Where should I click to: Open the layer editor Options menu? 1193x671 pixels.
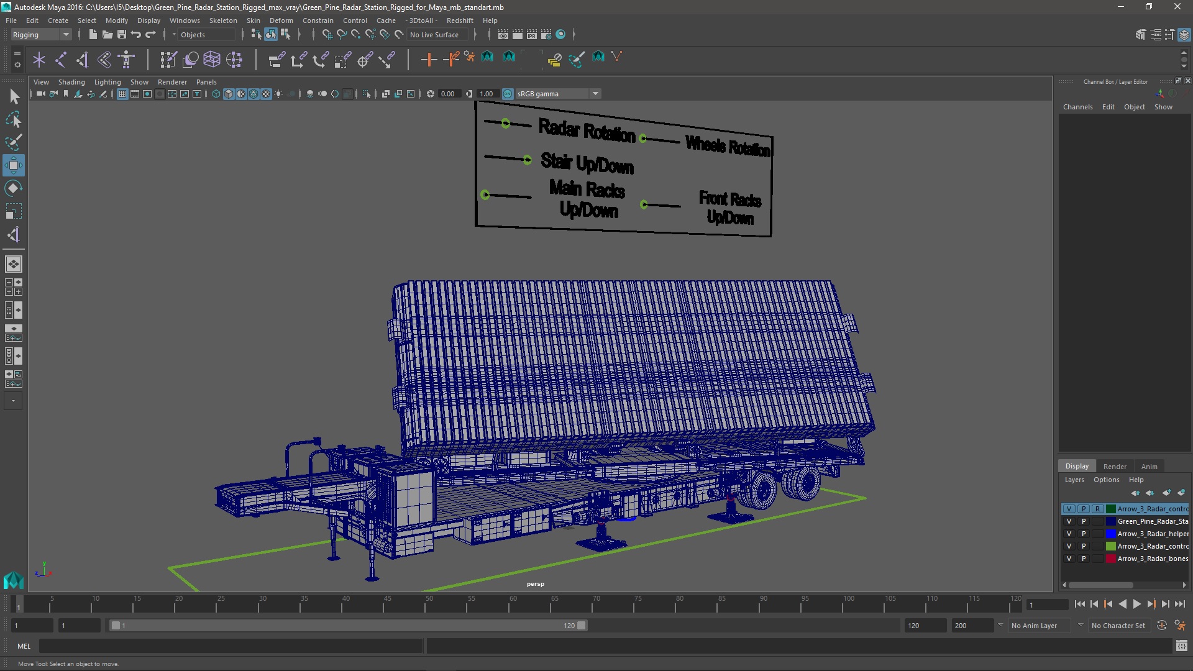[x=1106, y=480]
